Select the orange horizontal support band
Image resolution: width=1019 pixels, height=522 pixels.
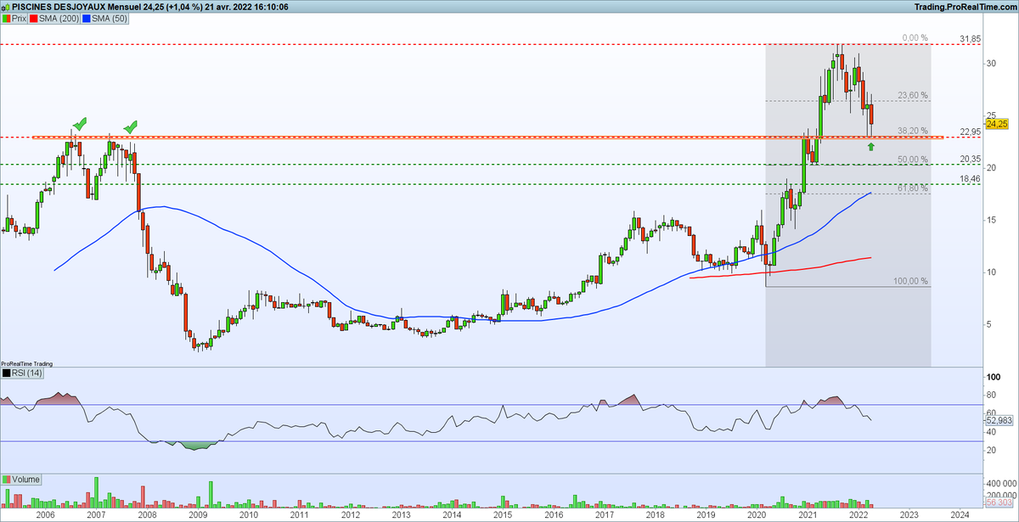488,137
